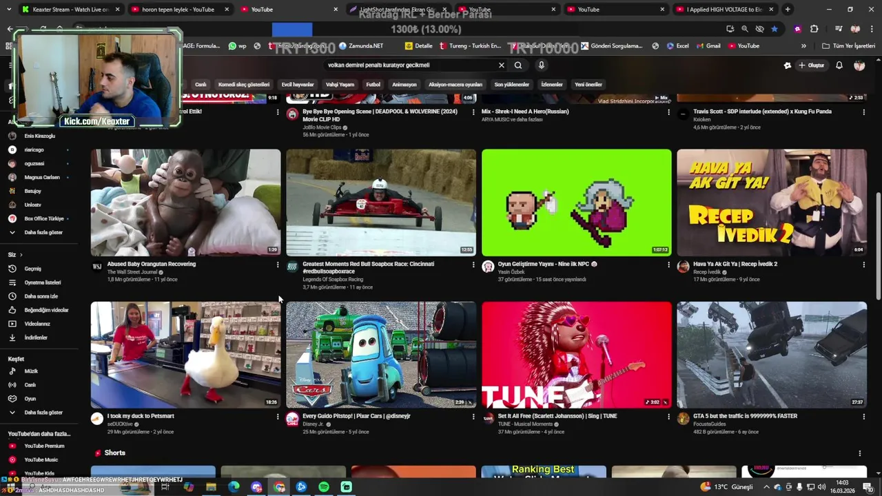Open the Box Office Türkiye subscription channel
Screen dimensions: 882x496
[x=38, y=218]
